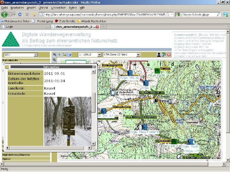
Task: Open the UTM Zone 32 Nord dropdown
Action: [138, 55]
